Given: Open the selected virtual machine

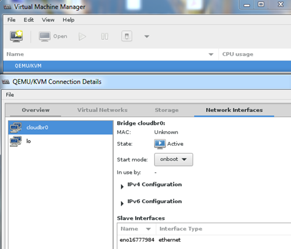Looking at the screenshot, I should (x=53, y=37).
